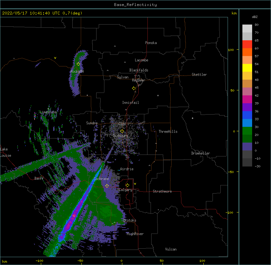Viewport: 271px width, 265px height.
Task: Pick the bright green 20–30 dBZ legend swatch
Action: tap(247, 131)
